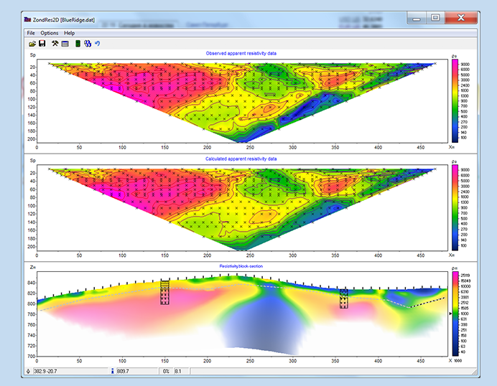Click the calculated apparent resistivity color scale
Image resolution: width=497 pixels, height=386 pixels.
click(x=455, y=208)
